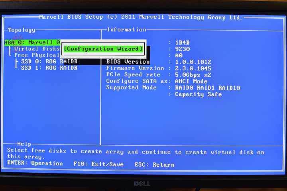Click the Supported Mode label

[131, 88]
